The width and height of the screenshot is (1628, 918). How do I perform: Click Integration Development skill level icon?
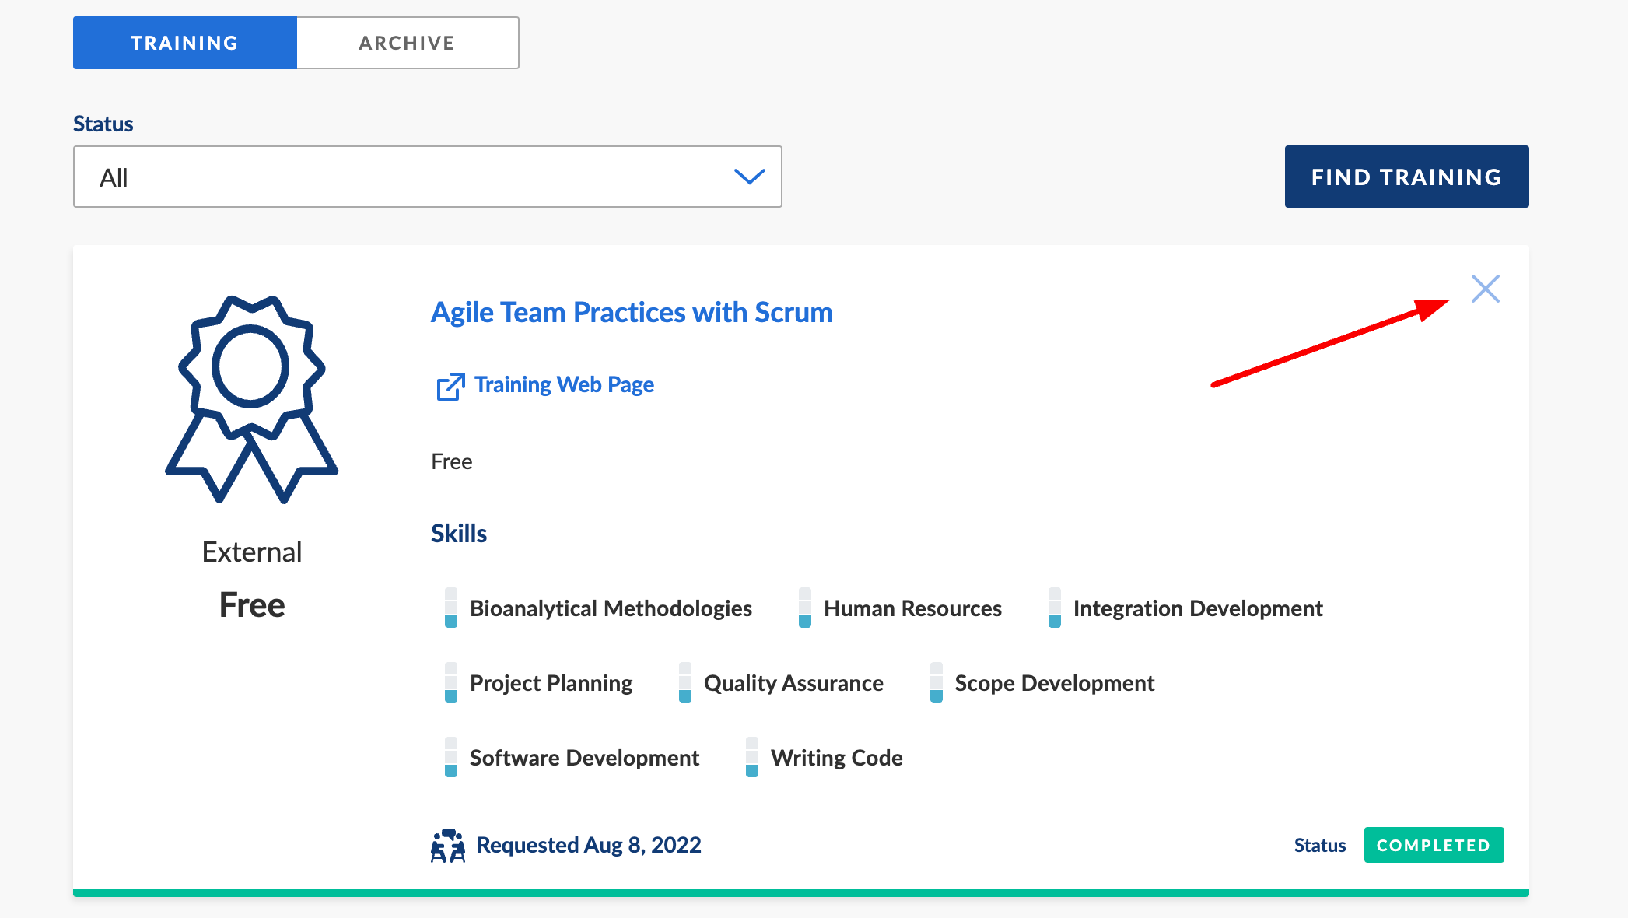click(x=1055, y=608)
